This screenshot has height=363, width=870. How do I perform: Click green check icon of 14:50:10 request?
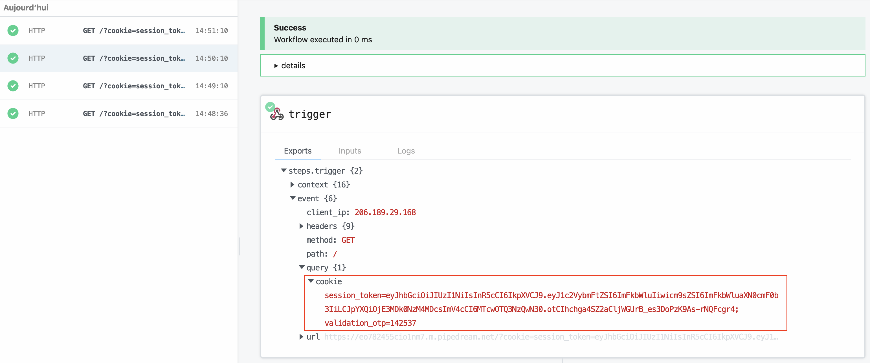tap(13, 58)
